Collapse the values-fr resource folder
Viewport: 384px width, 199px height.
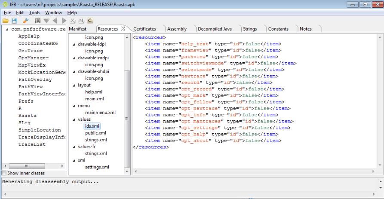(x=74, y=147)
